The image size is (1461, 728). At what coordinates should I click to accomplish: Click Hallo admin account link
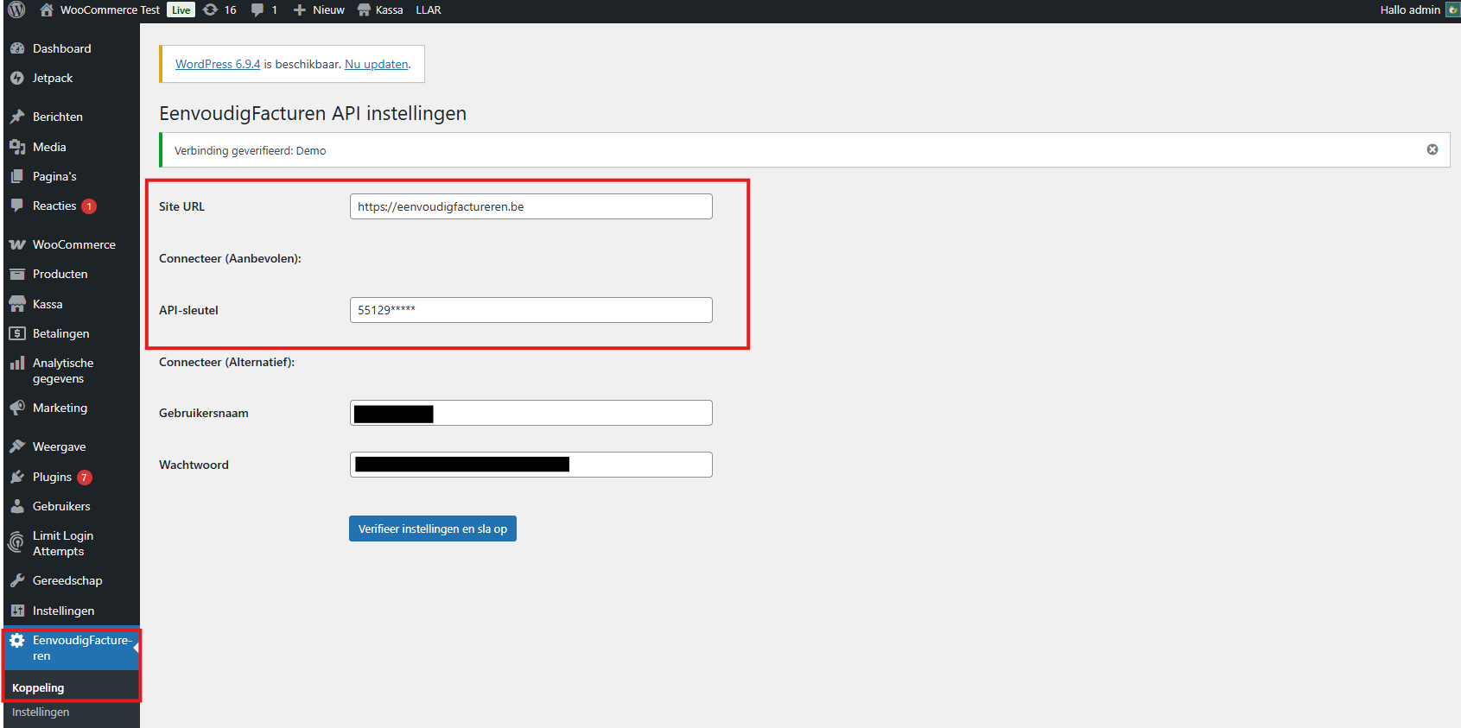1410,10
